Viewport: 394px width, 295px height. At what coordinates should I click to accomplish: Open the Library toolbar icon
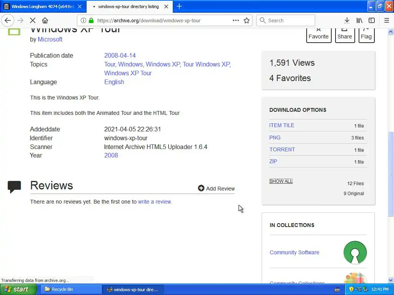pos(359,20)
